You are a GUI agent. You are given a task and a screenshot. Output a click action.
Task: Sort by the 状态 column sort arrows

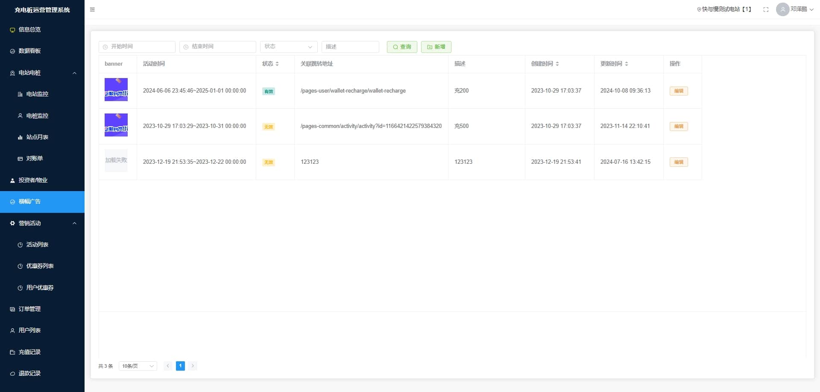pos(277,64)
